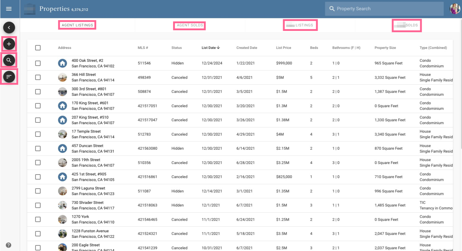Image resolution: width=462 pixels, height=251 pixels.
Task: Check the row for 17 Temple Street
Action: [38, 134]
